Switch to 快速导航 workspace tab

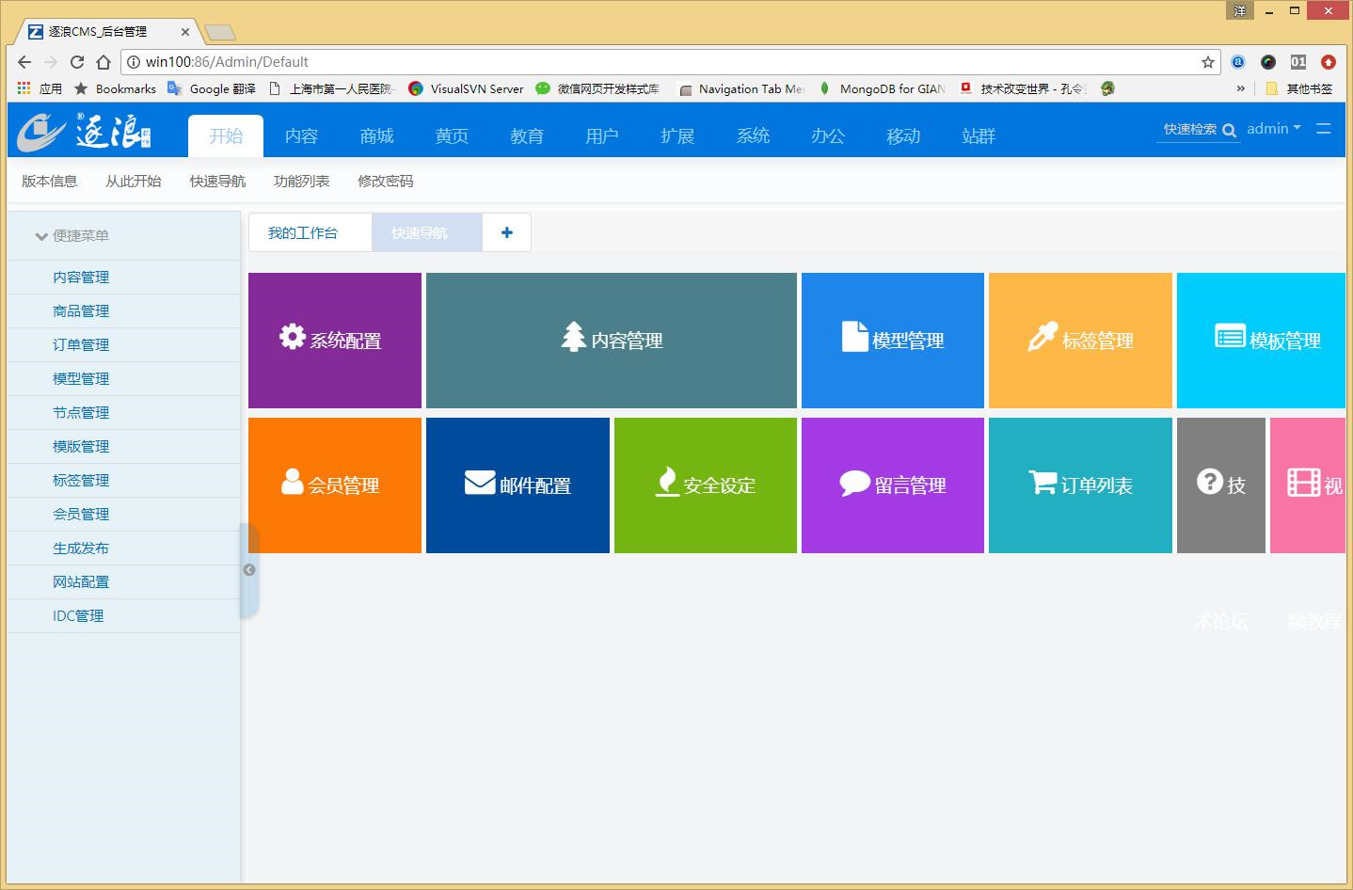point(427,232)
